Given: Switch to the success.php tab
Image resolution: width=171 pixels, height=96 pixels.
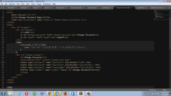Looking at the screenshot, I should [x=92, y=8].
